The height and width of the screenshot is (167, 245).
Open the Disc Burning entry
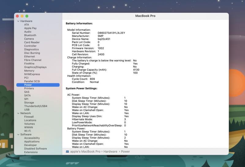(x=32, y=53)
